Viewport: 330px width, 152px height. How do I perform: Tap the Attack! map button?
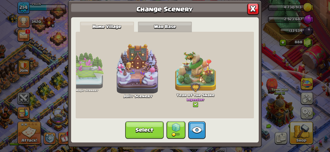click(x=29, y=133)
